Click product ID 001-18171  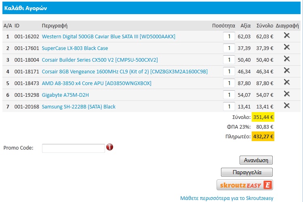tap(27, 72)
